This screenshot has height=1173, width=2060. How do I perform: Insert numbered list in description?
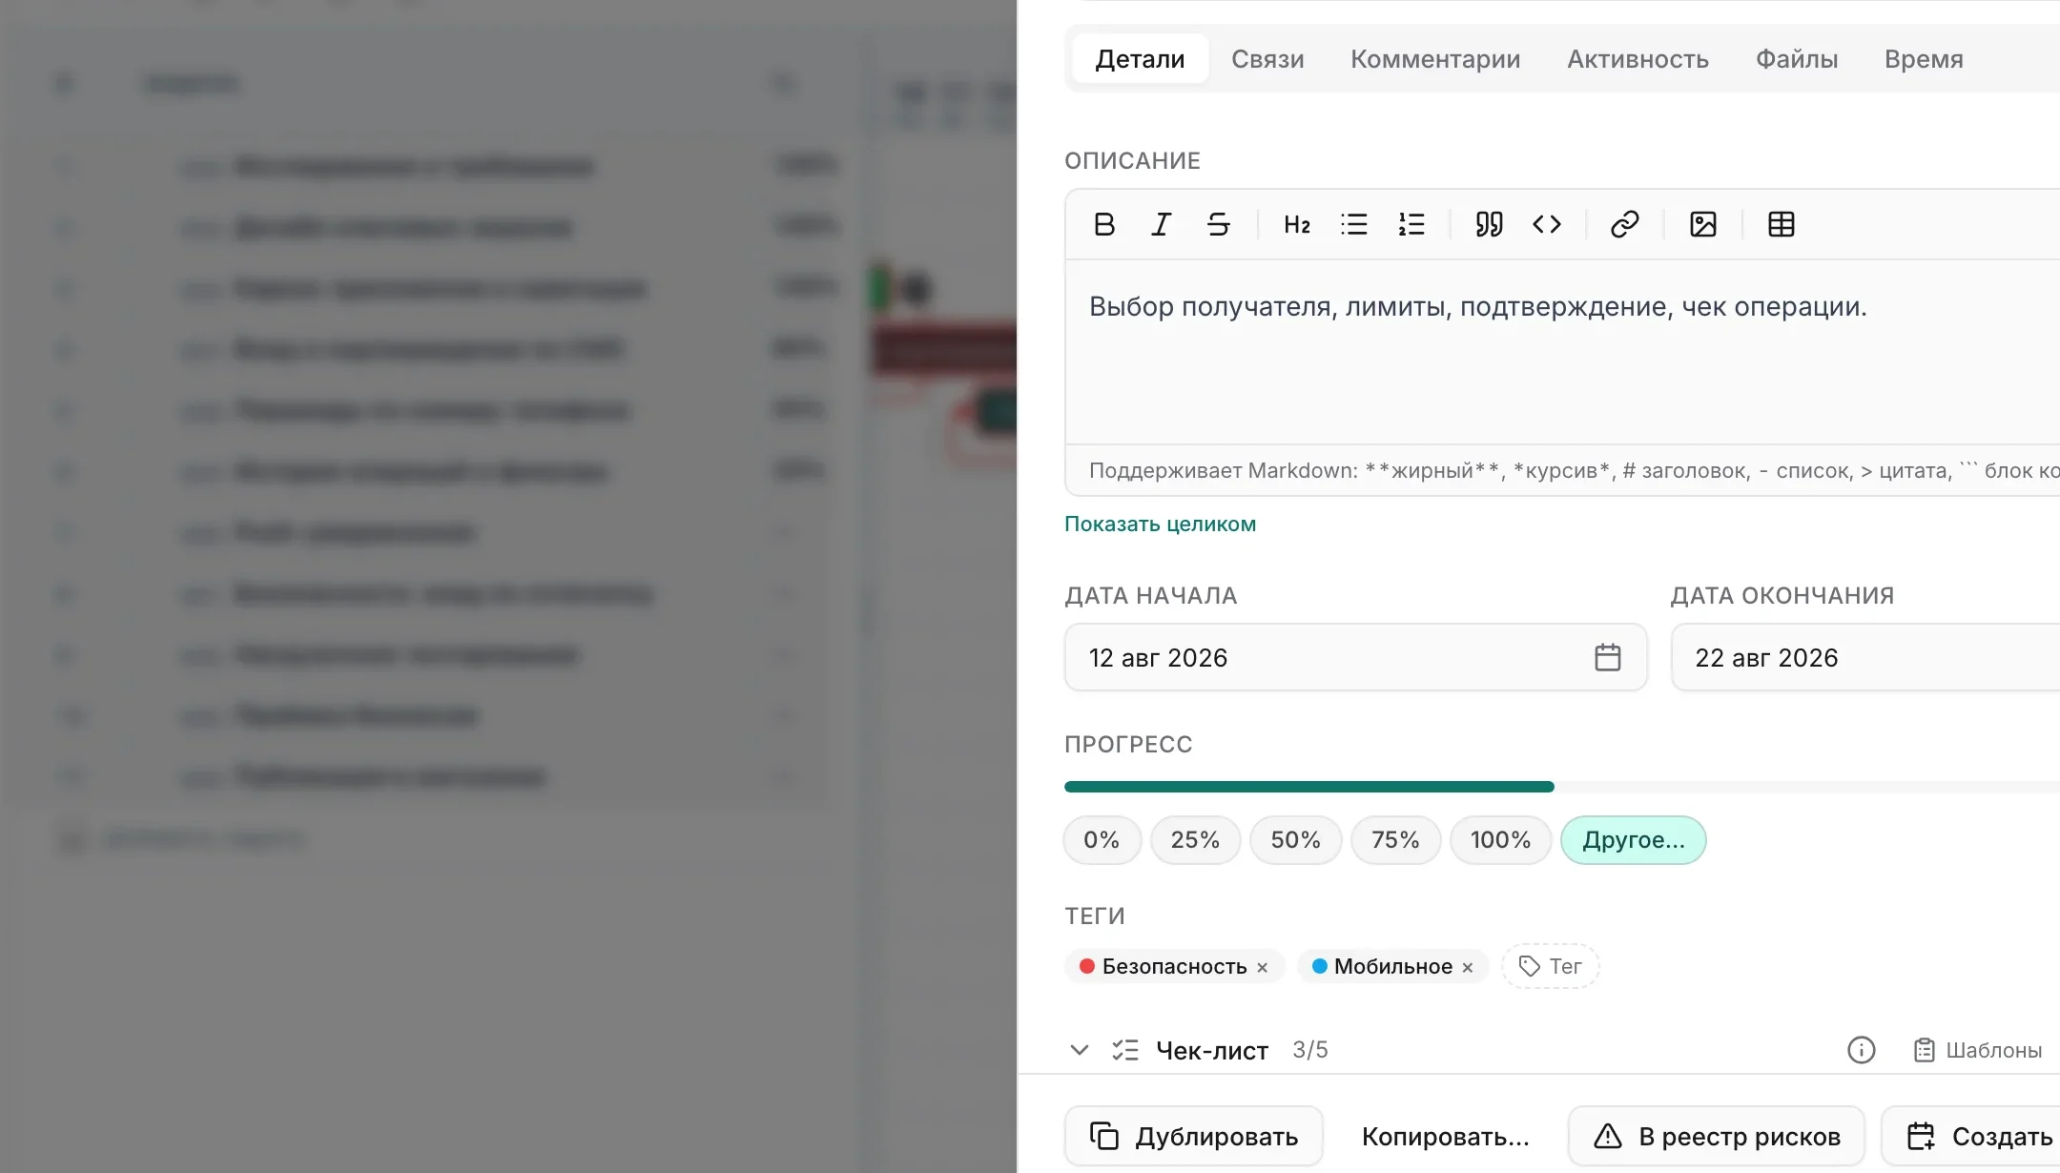click(1411, 224)
